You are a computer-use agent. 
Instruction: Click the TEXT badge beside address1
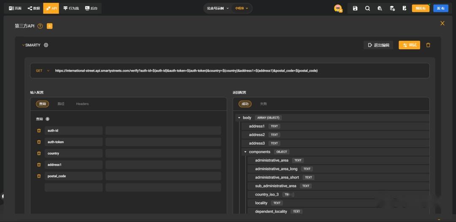click(274, 126)
